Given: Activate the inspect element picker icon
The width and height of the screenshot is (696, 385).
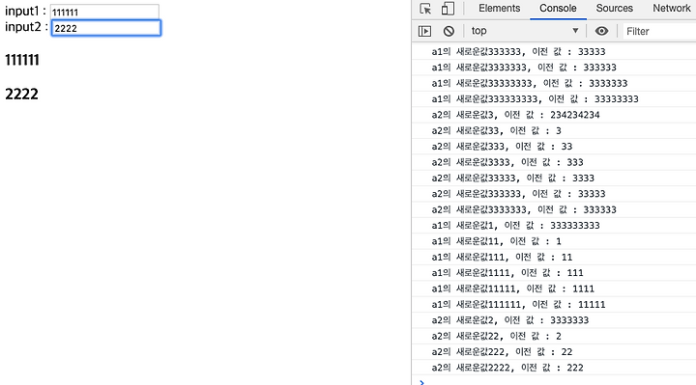Looking at the screenshot, I should (x=425, y=9).
